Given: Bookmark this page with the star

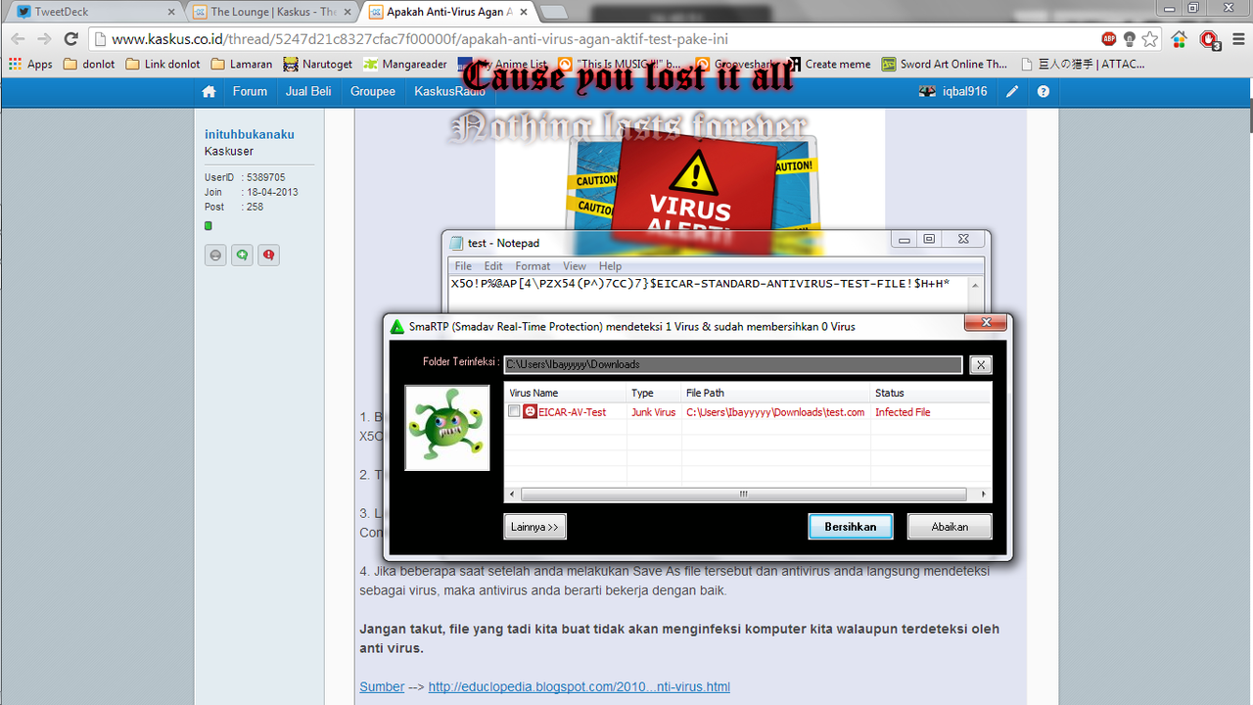Looking at the screenshot, I should pyautogui.click(x=1150, y=39).
